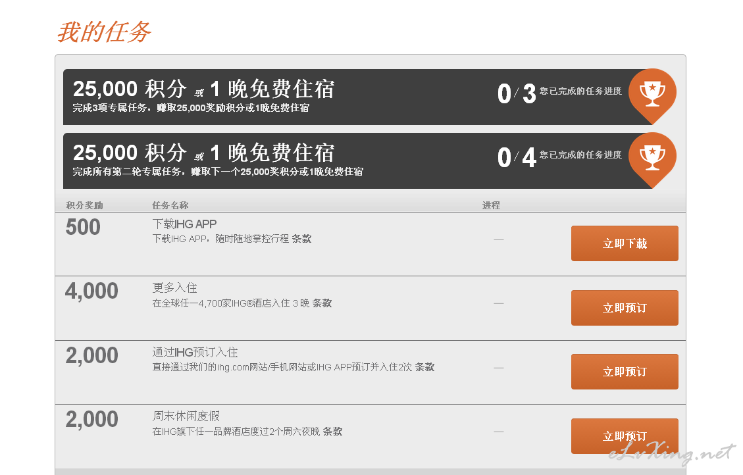Open 条款 link under 更多入住
743x475 pixels.
322,303
